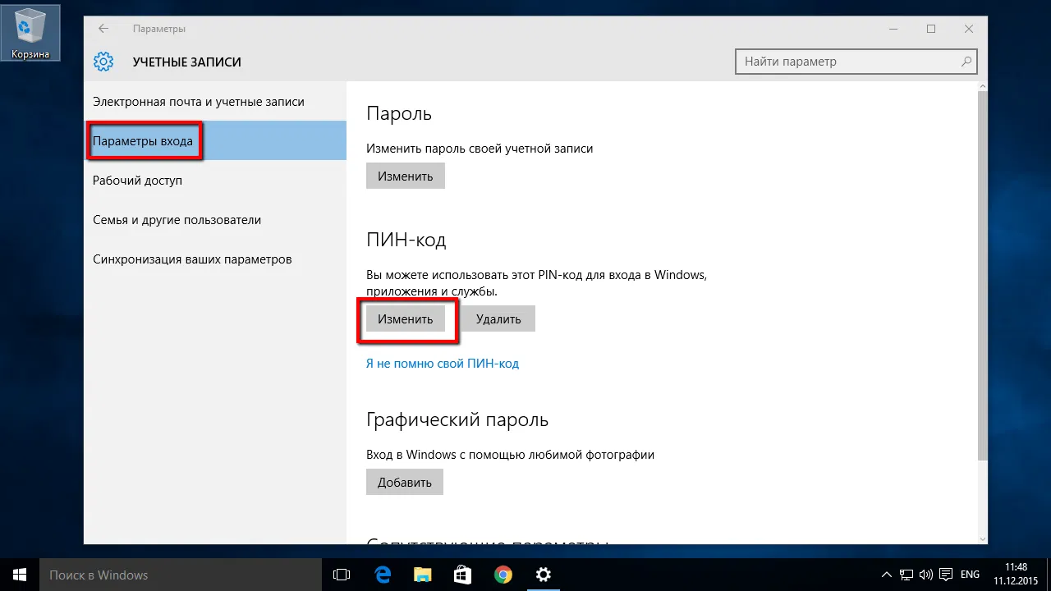Open Family and other users section
1051x591 pixels.
tap(215, 220)
